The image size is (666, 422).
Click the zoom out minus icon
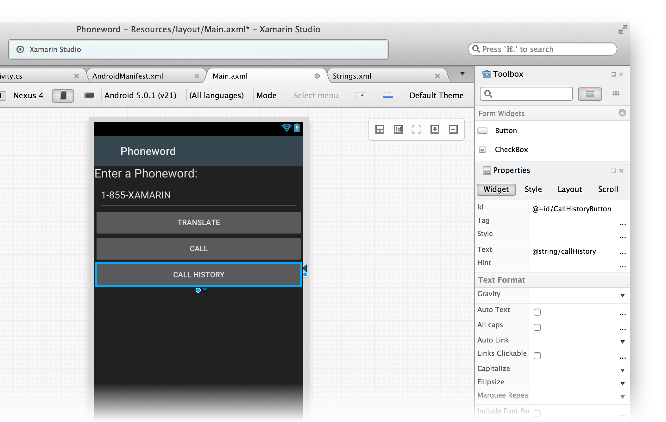point(453,129)
